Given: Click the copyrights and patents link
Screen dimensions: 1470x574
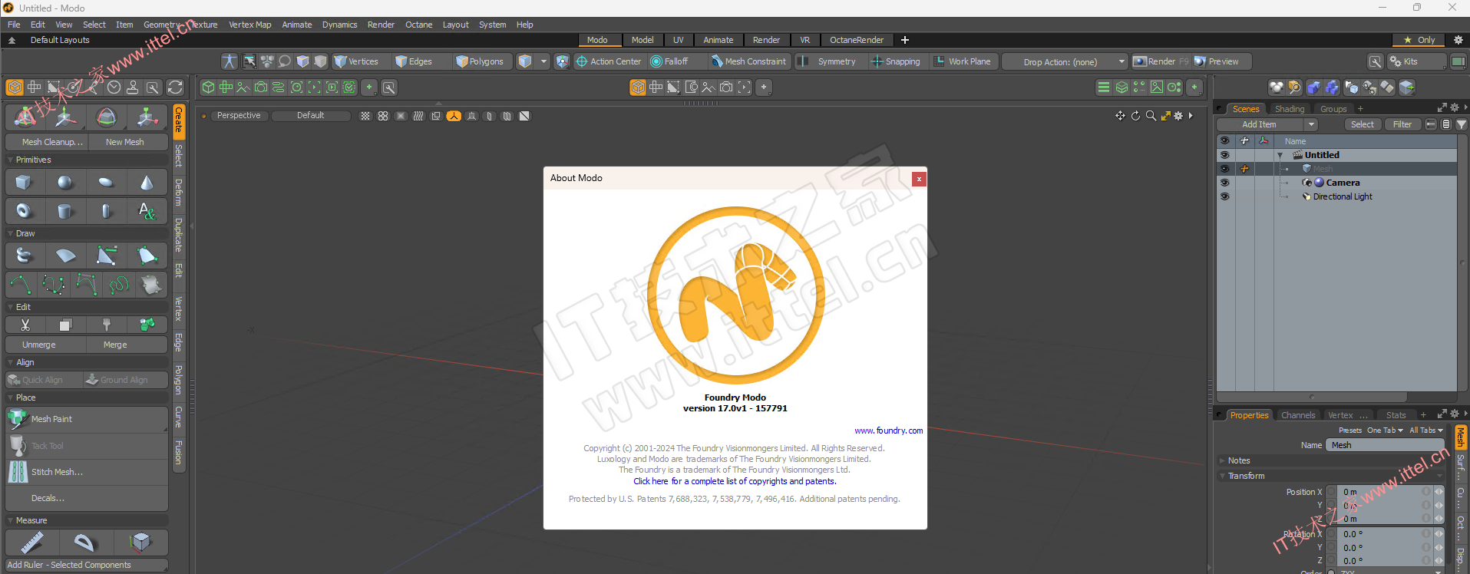Looking at the screenshot, I should point(735,481).
